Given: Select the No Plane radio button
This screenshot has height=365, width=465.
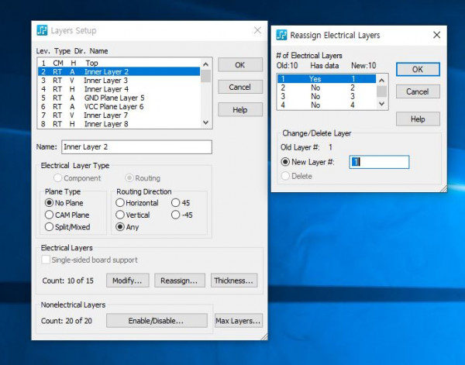Looking at the screenshot, I should coord(50,202).
